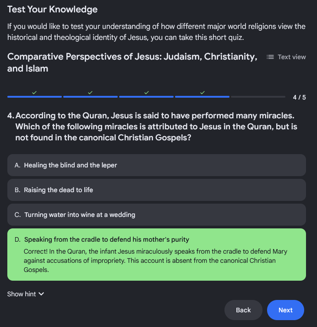The width and height of the screenshot is (317, 327).
Task: Select answer A Healing the blind
Action: (x=157, y=165)
